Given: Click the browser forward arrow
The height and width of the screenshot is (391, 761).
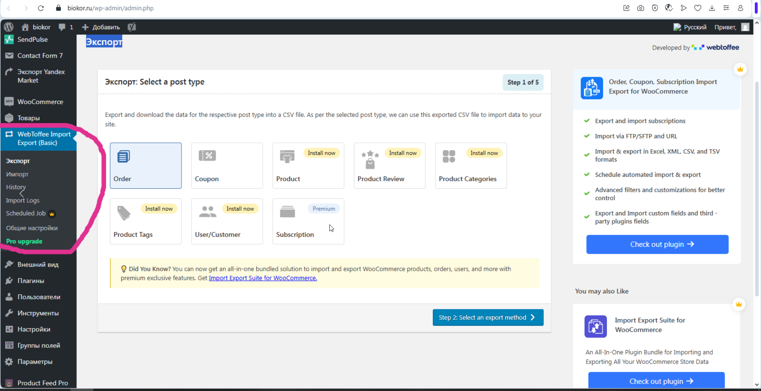Looking at the screenshot, I should [x=26, y=8].
